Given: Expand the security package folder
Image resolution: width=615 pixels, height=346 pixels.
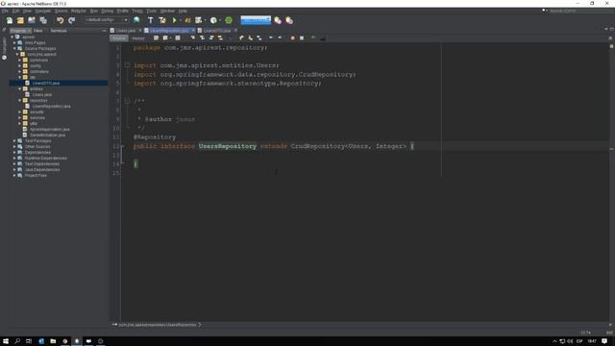Looking at the screenshot, I should pyautogui.click(x=20, y=112).
